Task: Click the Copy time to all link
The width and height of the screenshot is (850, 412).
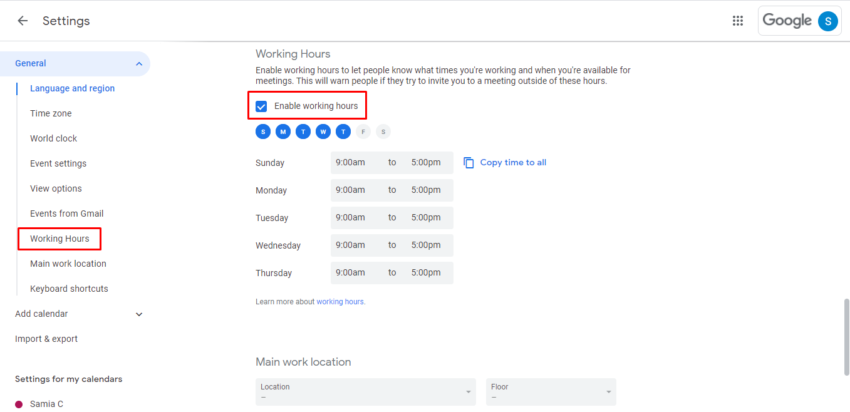Action: pyautogui.click(x=513, y=162)
